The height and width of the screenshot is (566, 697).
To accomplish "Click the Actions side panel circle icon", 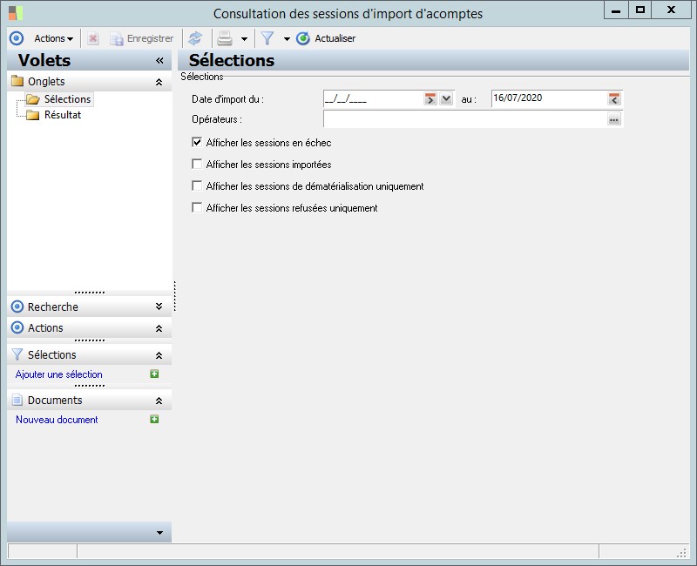I will (x=17, y=328).
